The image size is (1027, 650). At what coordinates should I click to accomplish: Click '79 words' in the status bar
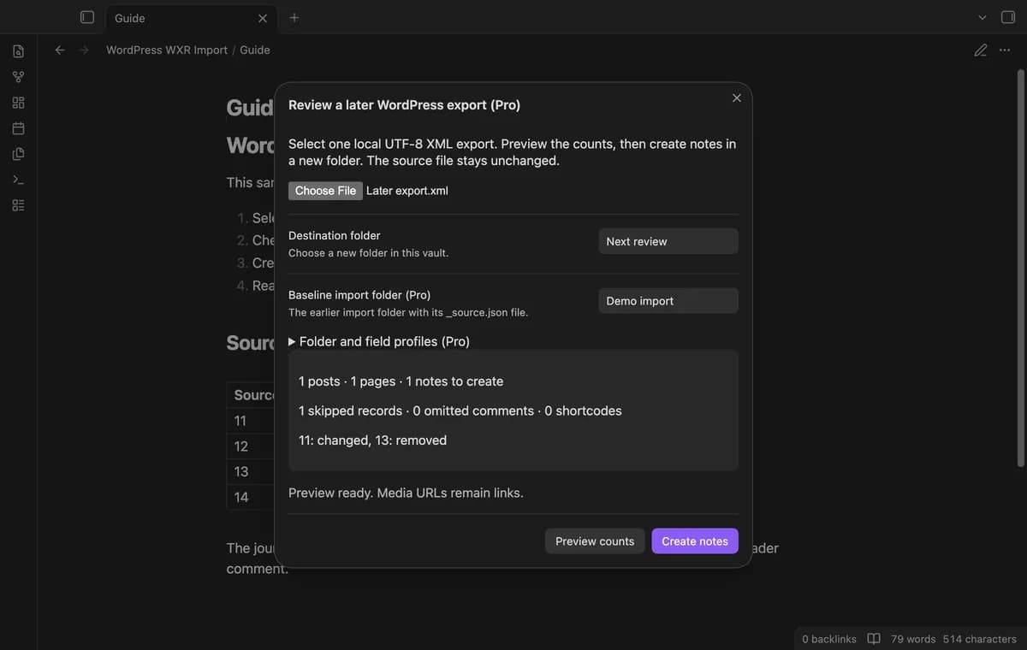tap(913, 639)
